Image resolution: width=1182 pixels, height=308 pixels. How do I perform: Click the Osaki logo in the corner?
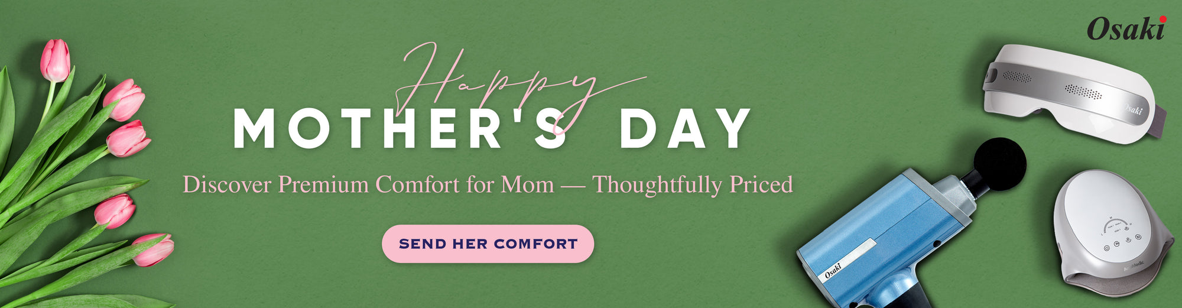click(1125, 30)
